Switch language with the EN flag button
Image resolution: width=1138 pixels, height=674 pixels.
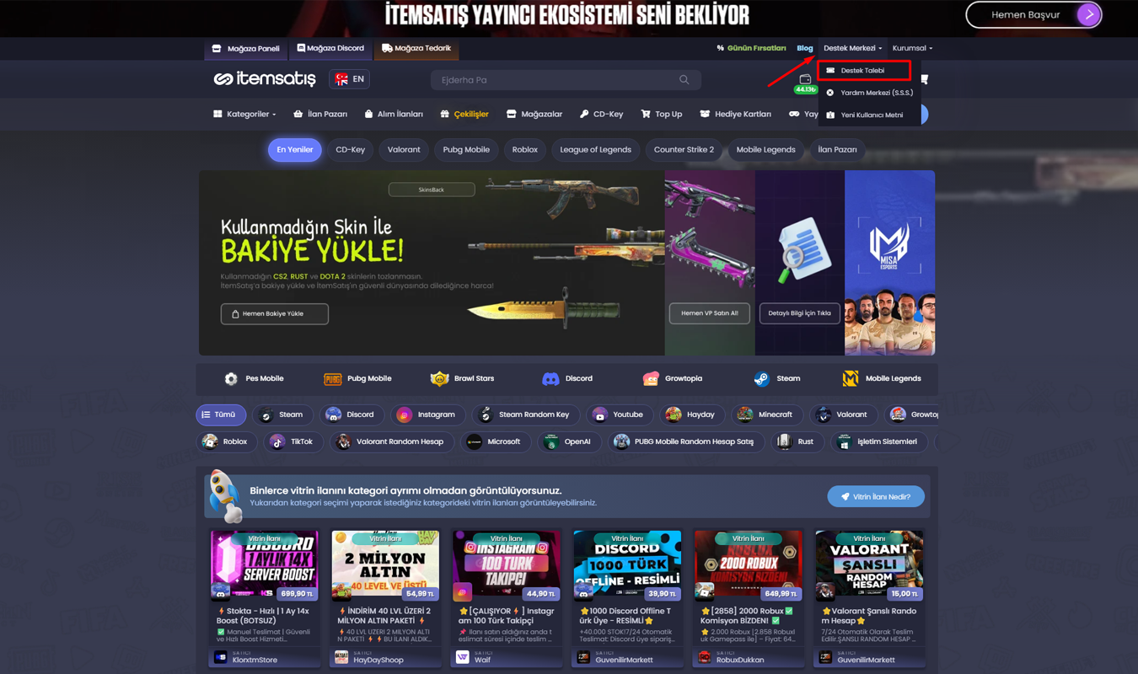coord(350,79)
